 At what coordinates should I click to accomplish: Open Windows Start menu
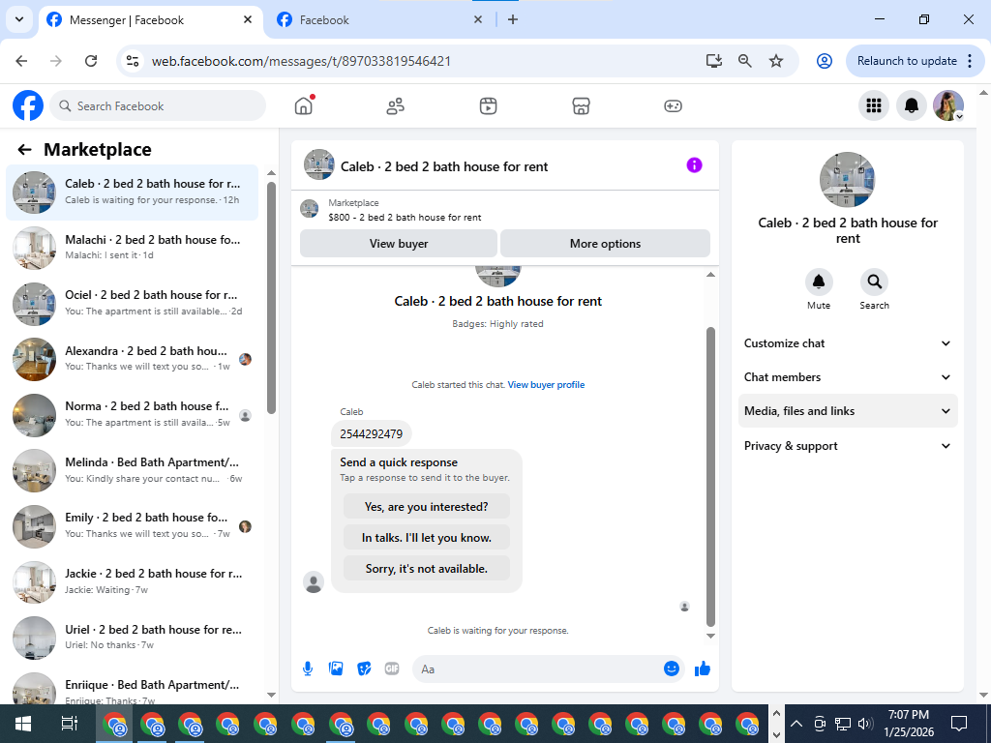pos(23,724)
